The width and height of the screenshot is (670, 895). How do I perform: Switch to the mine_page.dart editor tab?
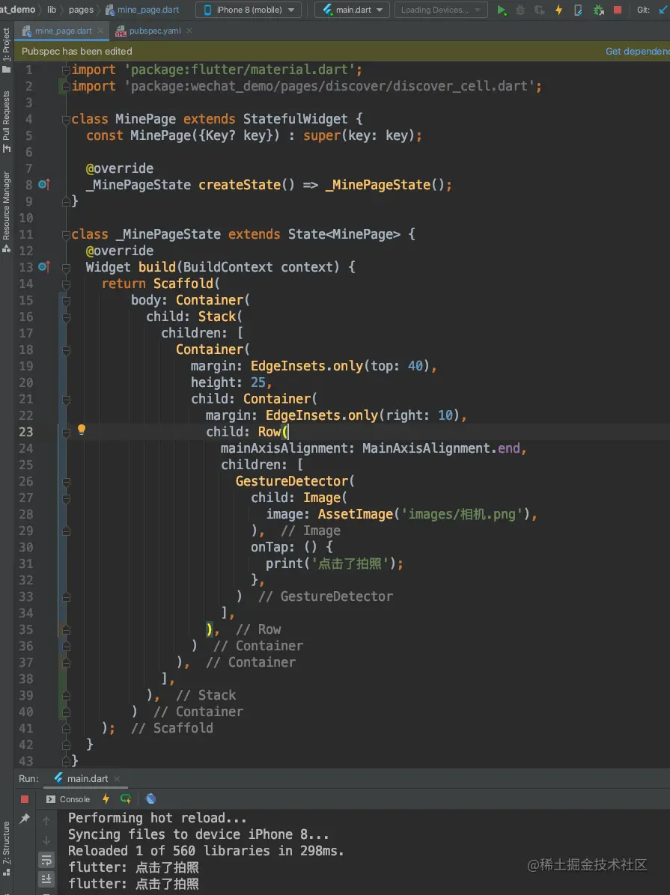click(x=63, y=31)
